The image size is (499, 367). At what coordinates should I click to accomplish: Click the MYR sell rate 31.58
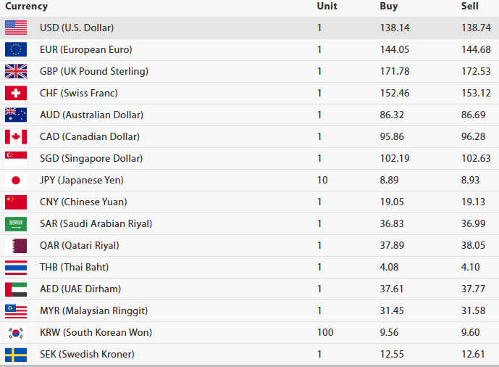click(476, 310)
